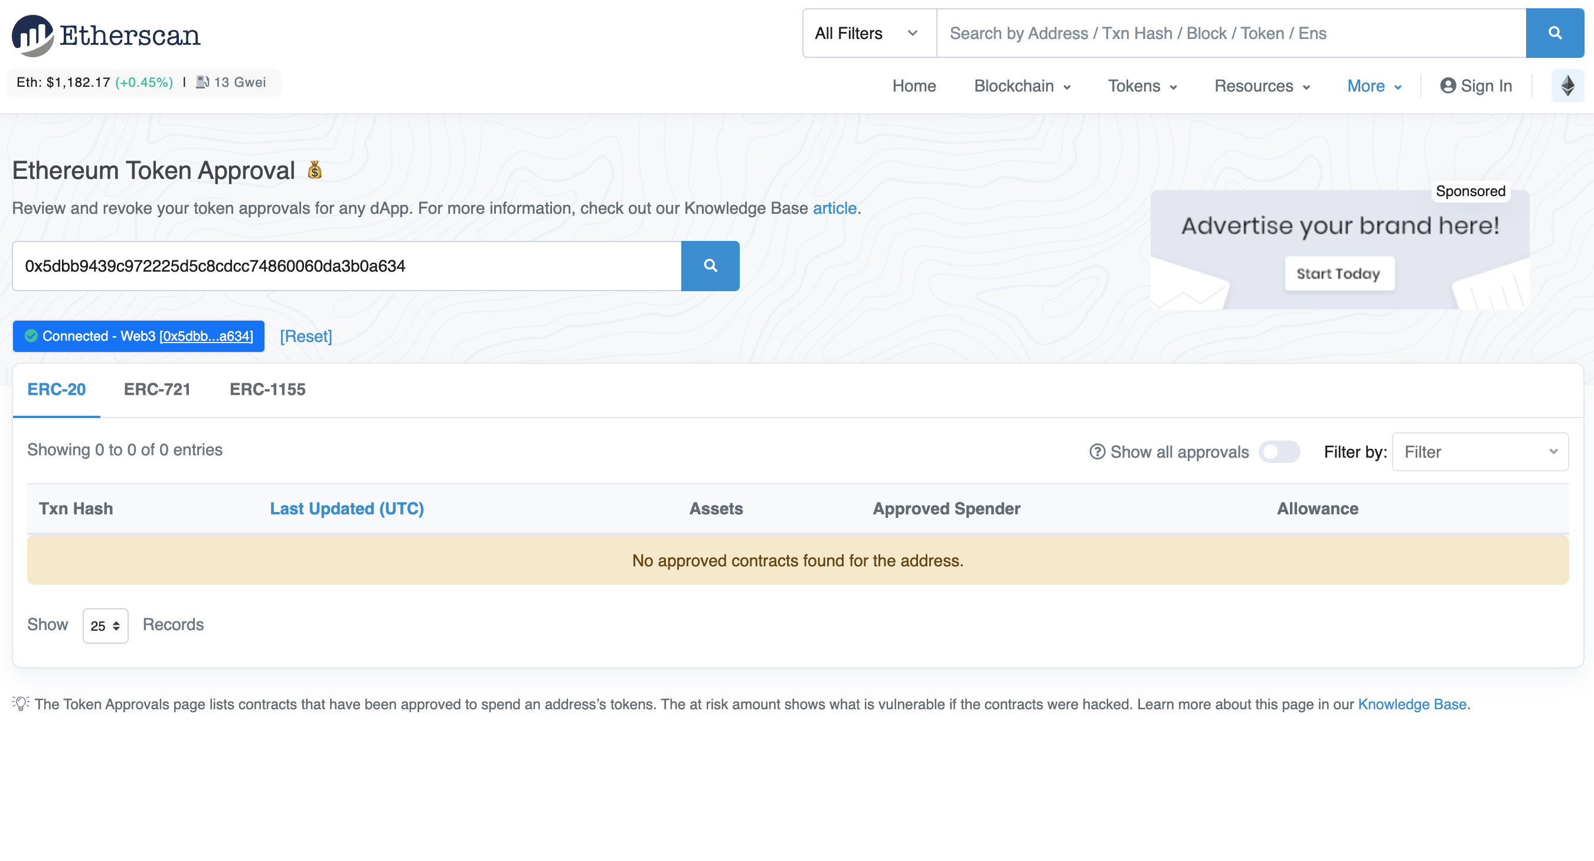Expand the Filter by dropdown
This screenshot has height=861, width=1594.
(1479, 452)
